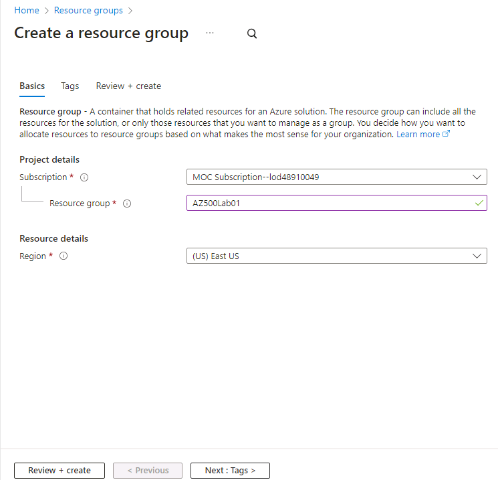This screenshot has width=498, height=480.
Task: Click the green validation checkmark icon
Action: click(478, 203)
